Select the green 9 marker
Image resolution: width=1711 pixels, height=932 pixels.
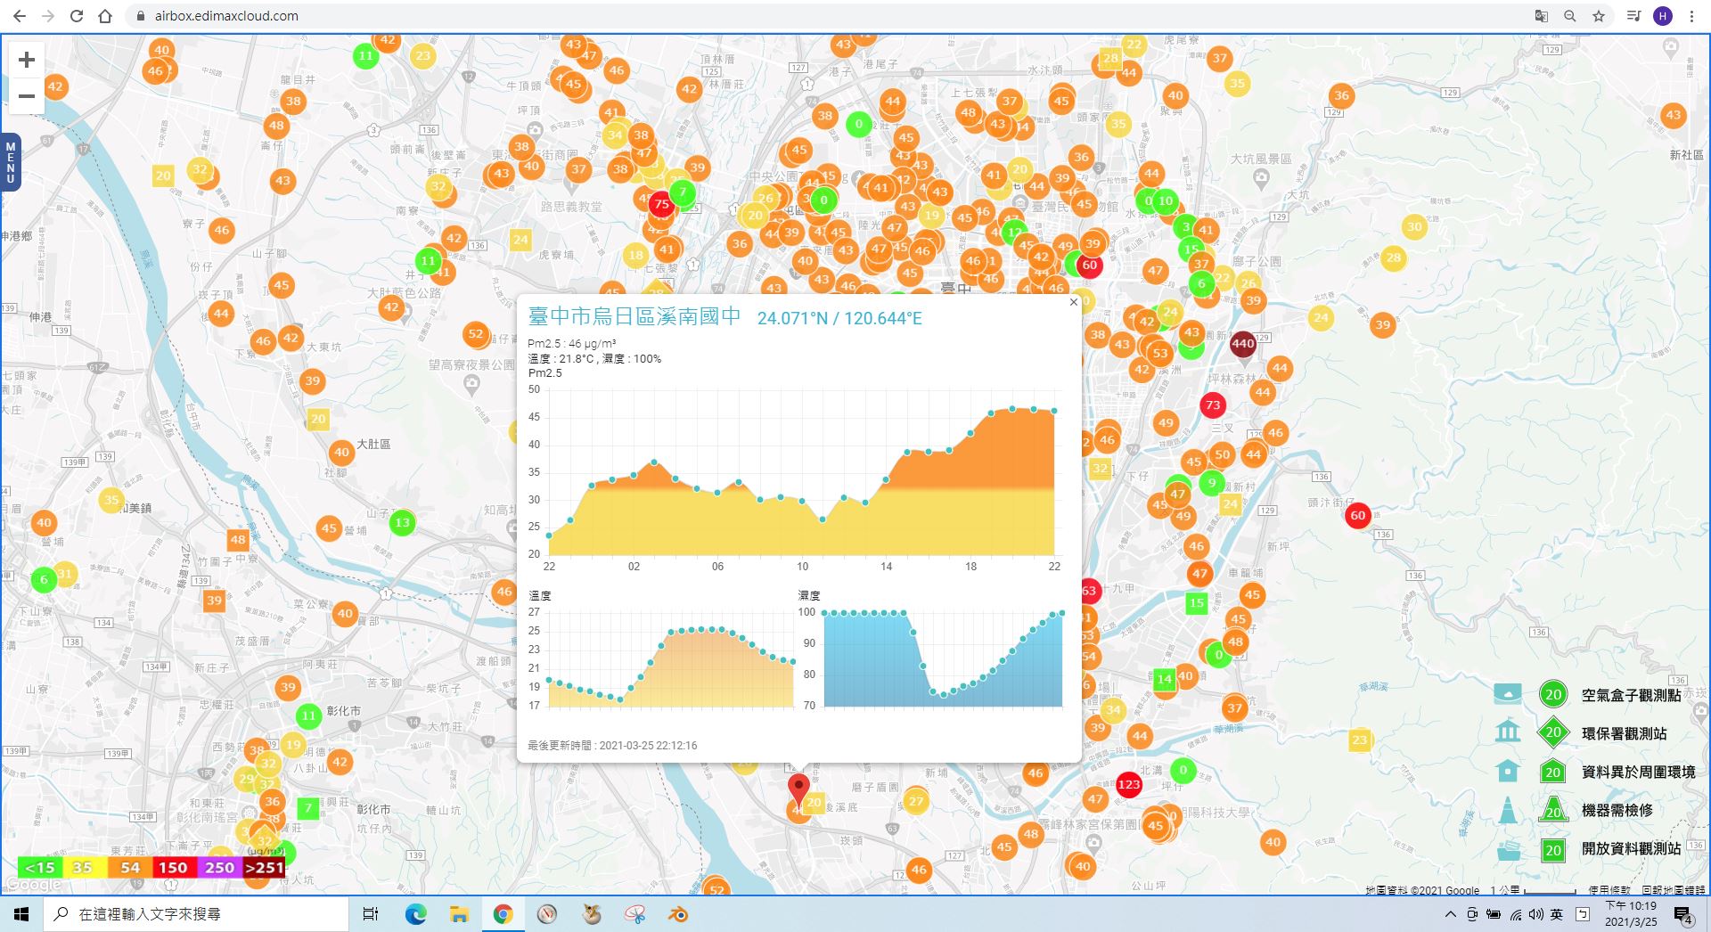[1211, 483]
